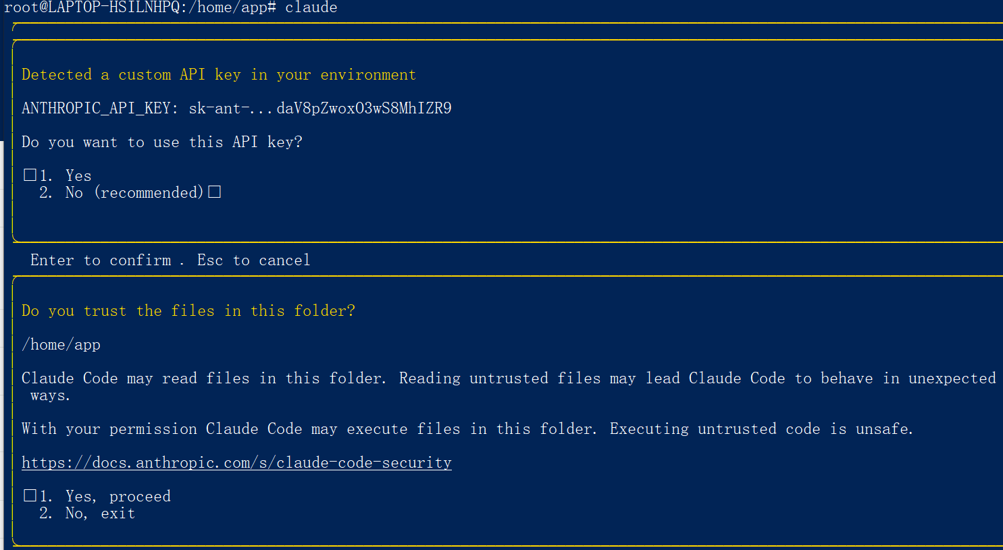Click the "Do you want to use this API key?" question
1003x550 pixels.
(x=162, y=142)
